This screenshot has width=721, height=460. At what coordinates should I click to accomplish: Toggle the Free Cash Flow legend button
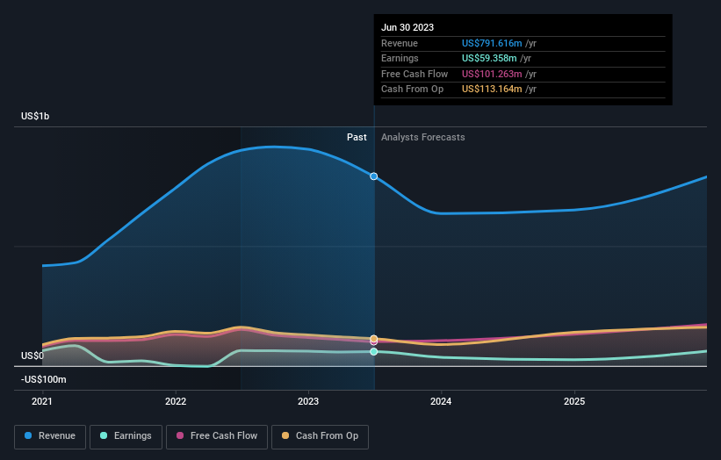[x=217, y=436]
